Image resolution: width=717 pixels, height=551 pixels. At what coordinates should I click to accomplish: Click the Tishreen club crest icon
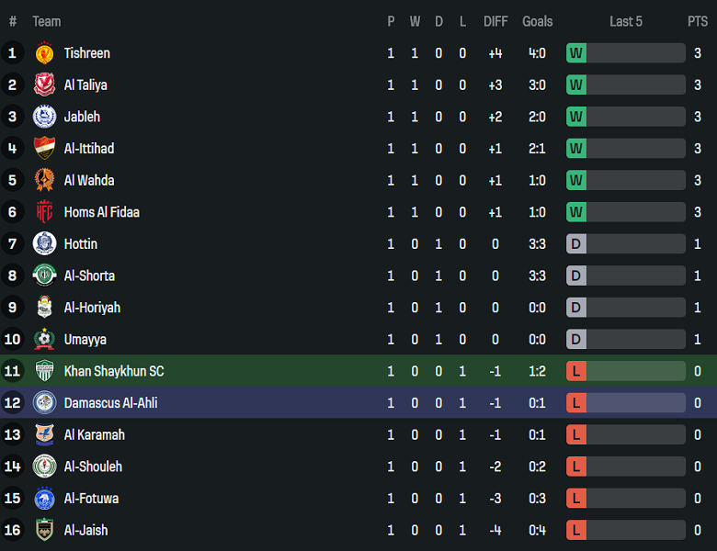pos(44,53)
